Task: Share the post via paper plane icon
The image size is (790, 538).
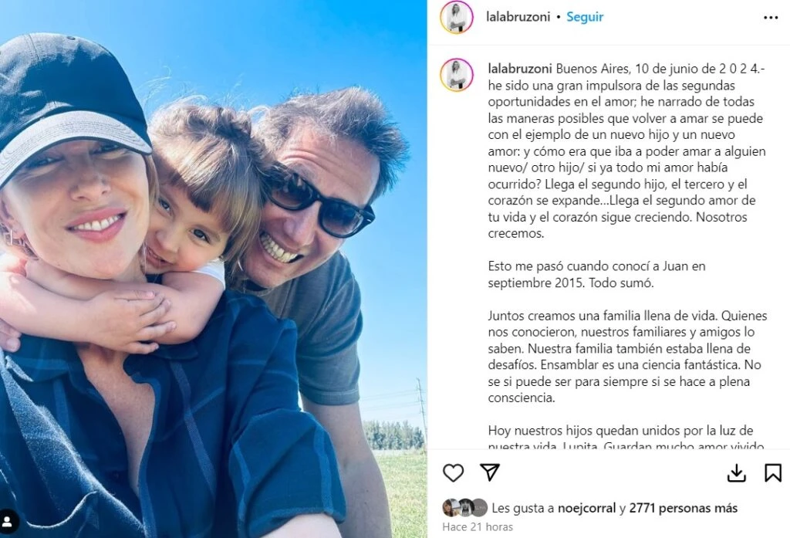Action: [x=490, y=472]
